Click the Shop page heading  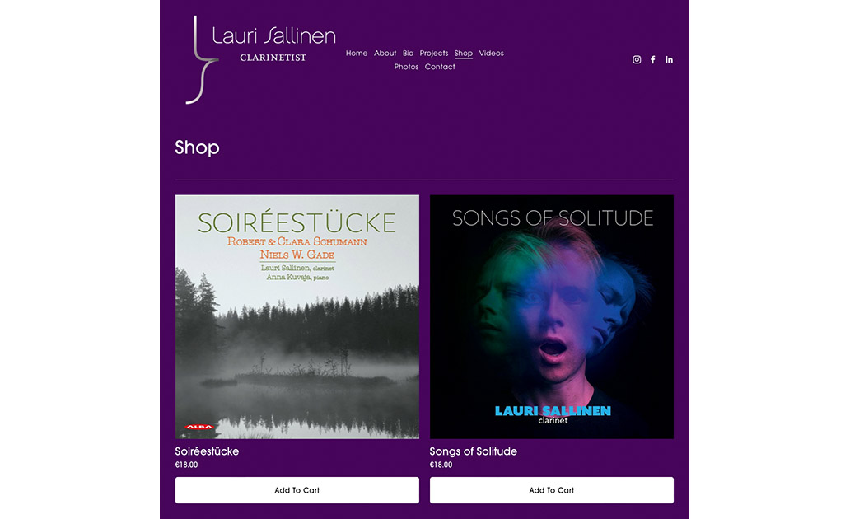click(x=198, y=147)
